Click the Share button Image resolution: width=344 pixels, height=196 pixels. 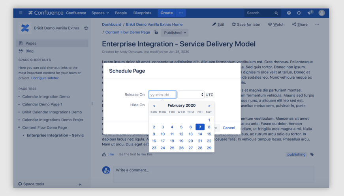click(300, 24)
